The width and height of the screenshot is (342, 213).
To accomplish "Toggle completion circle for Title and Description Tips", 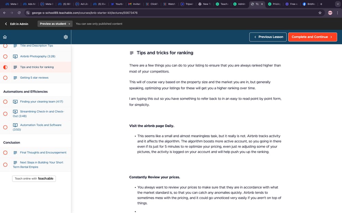I will click(x=5, y=46).
